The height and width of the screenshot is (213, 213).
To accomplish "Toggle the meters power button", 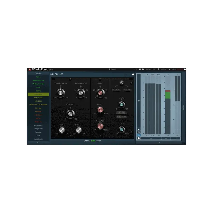I will click(139, 135).
